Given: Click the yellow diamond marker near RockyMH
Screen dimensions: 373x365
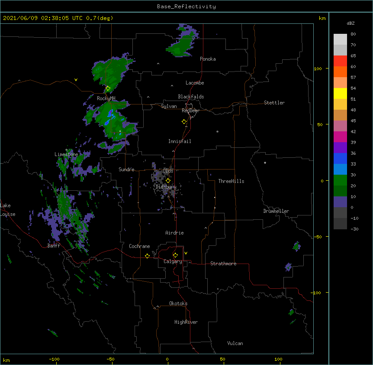Looking at the screenshot, I should pos(108,88).
